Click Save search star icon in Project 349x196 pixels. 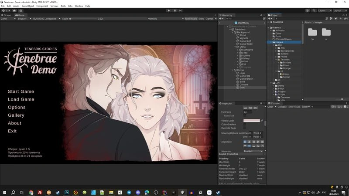pyautogui.click(x=341, y=19)
